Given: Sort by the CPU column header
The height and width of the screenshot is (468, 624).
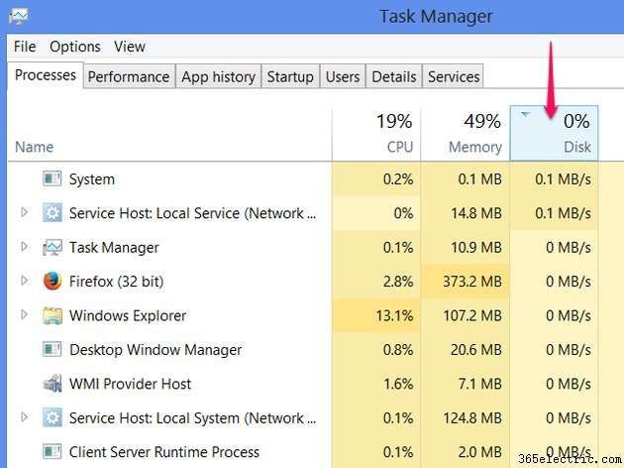Looking at the screenshot, I should pos(376,134).
